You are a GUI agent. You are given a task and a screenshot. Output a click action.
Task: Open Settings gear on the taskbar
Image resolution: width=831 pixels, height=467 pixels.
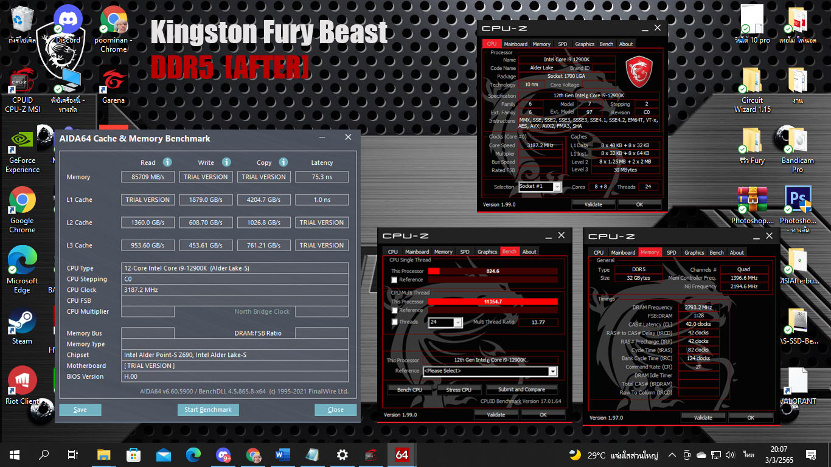pyautogui.click(x=342, y=454)
